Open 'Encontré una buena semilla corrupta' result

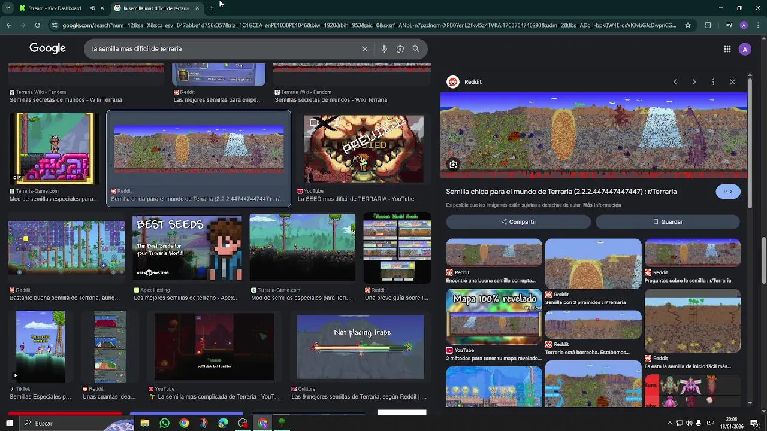point(494,253)
